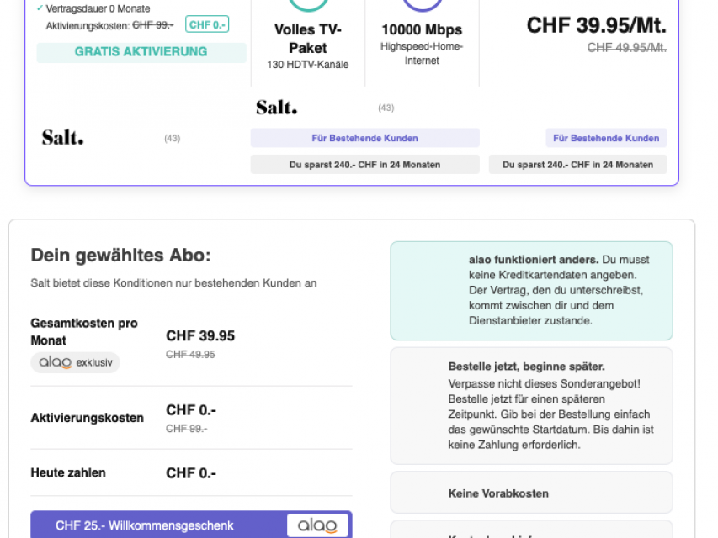Screen dimensions: 718x538
Task: Click the alao funktioniert anders info card
Action: coord(531,290)
